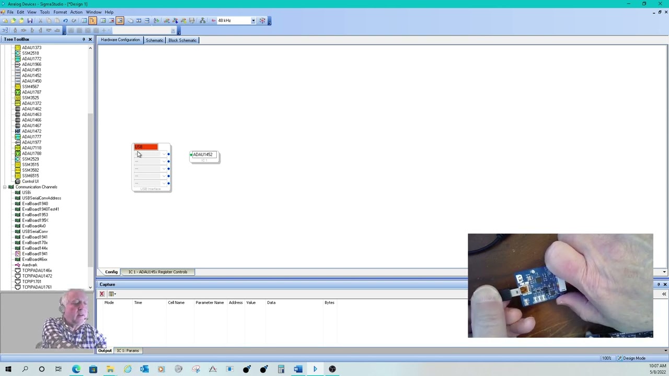This screenshot has width=669, height=376.
Task: Open Outlook from the taskbar
Action: (x=144, y=369)
